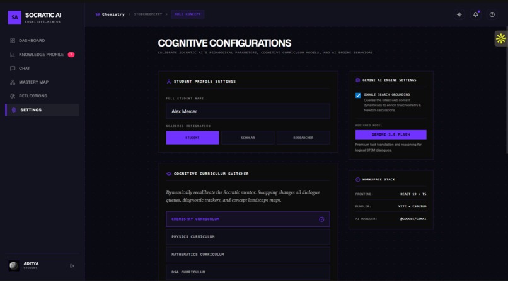The width and height of the screenshot is (508, 281).
Task: Click the Workspace Stack info icon
Action: (357, 180)
